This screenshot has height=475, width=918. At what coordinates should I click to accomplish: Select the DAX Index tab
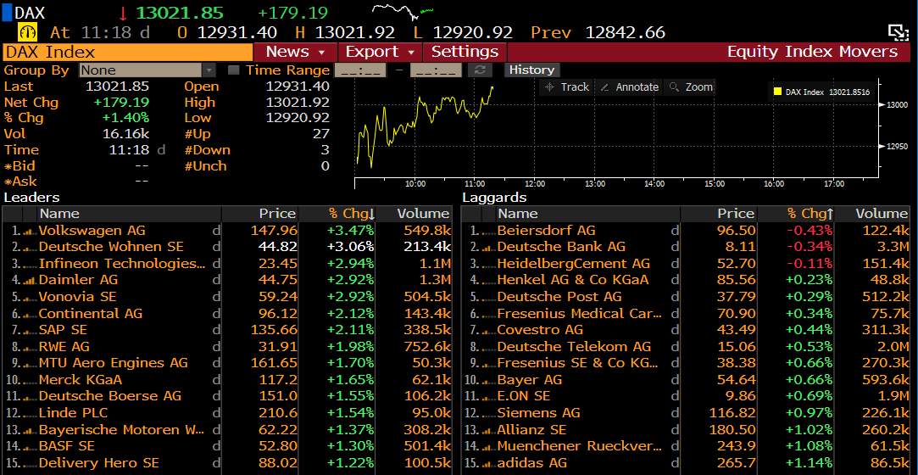point(128,52)
